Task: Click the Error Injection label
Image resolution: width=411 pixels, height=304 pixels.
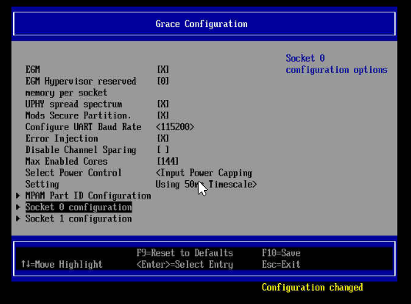Action: pyautogui.click(x=62, y=139)
